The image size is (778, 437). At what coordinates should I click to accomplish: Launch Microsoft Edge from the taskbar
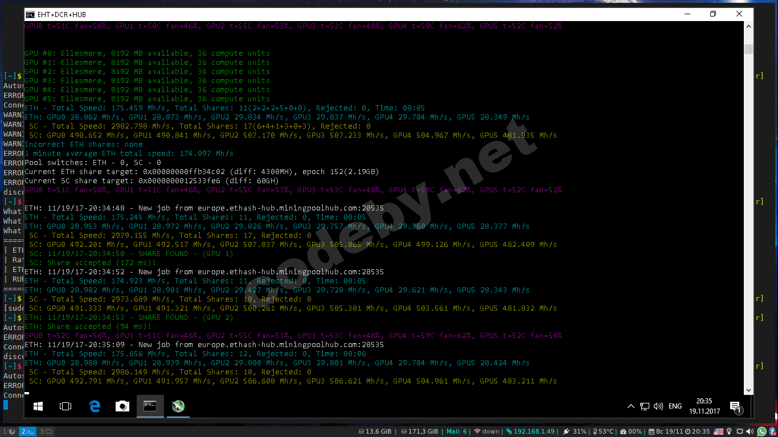[95, 406]
